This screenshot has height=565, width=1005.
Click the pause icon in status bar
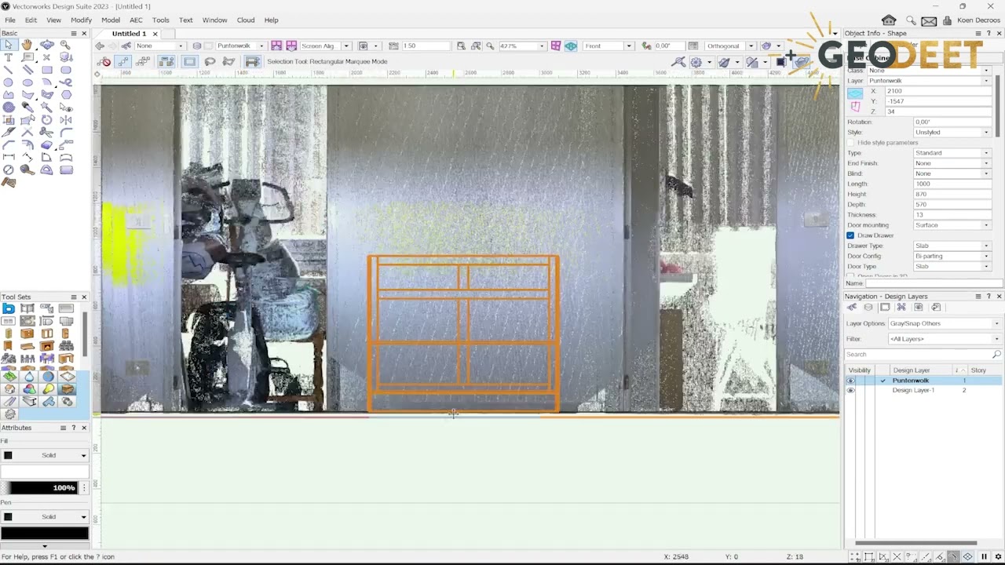(x=984, y=556)
